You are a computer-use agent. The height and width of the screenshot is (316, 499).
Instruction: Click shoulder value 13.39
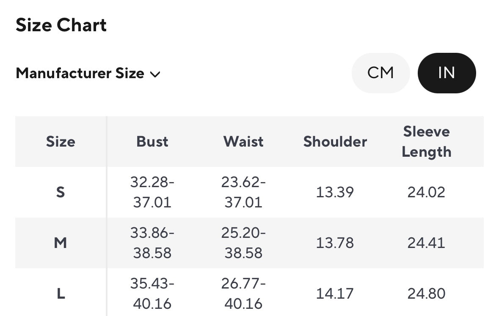click(335, 193)
